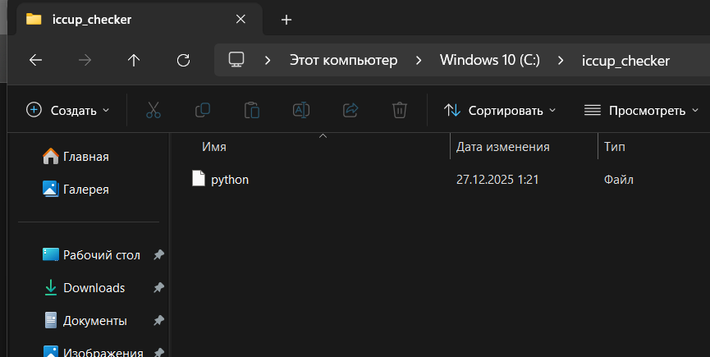The height and width of the screenshot is (357, 710).
Task: Click the Copy icon in toolbar
Action: pos(202,110)
